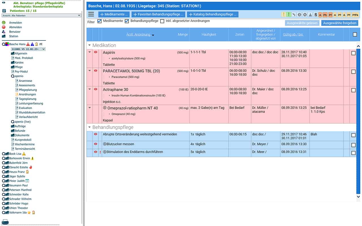Click the PfFk icon in toolbar
362x226 pixels.
click(x=355, y=15)
